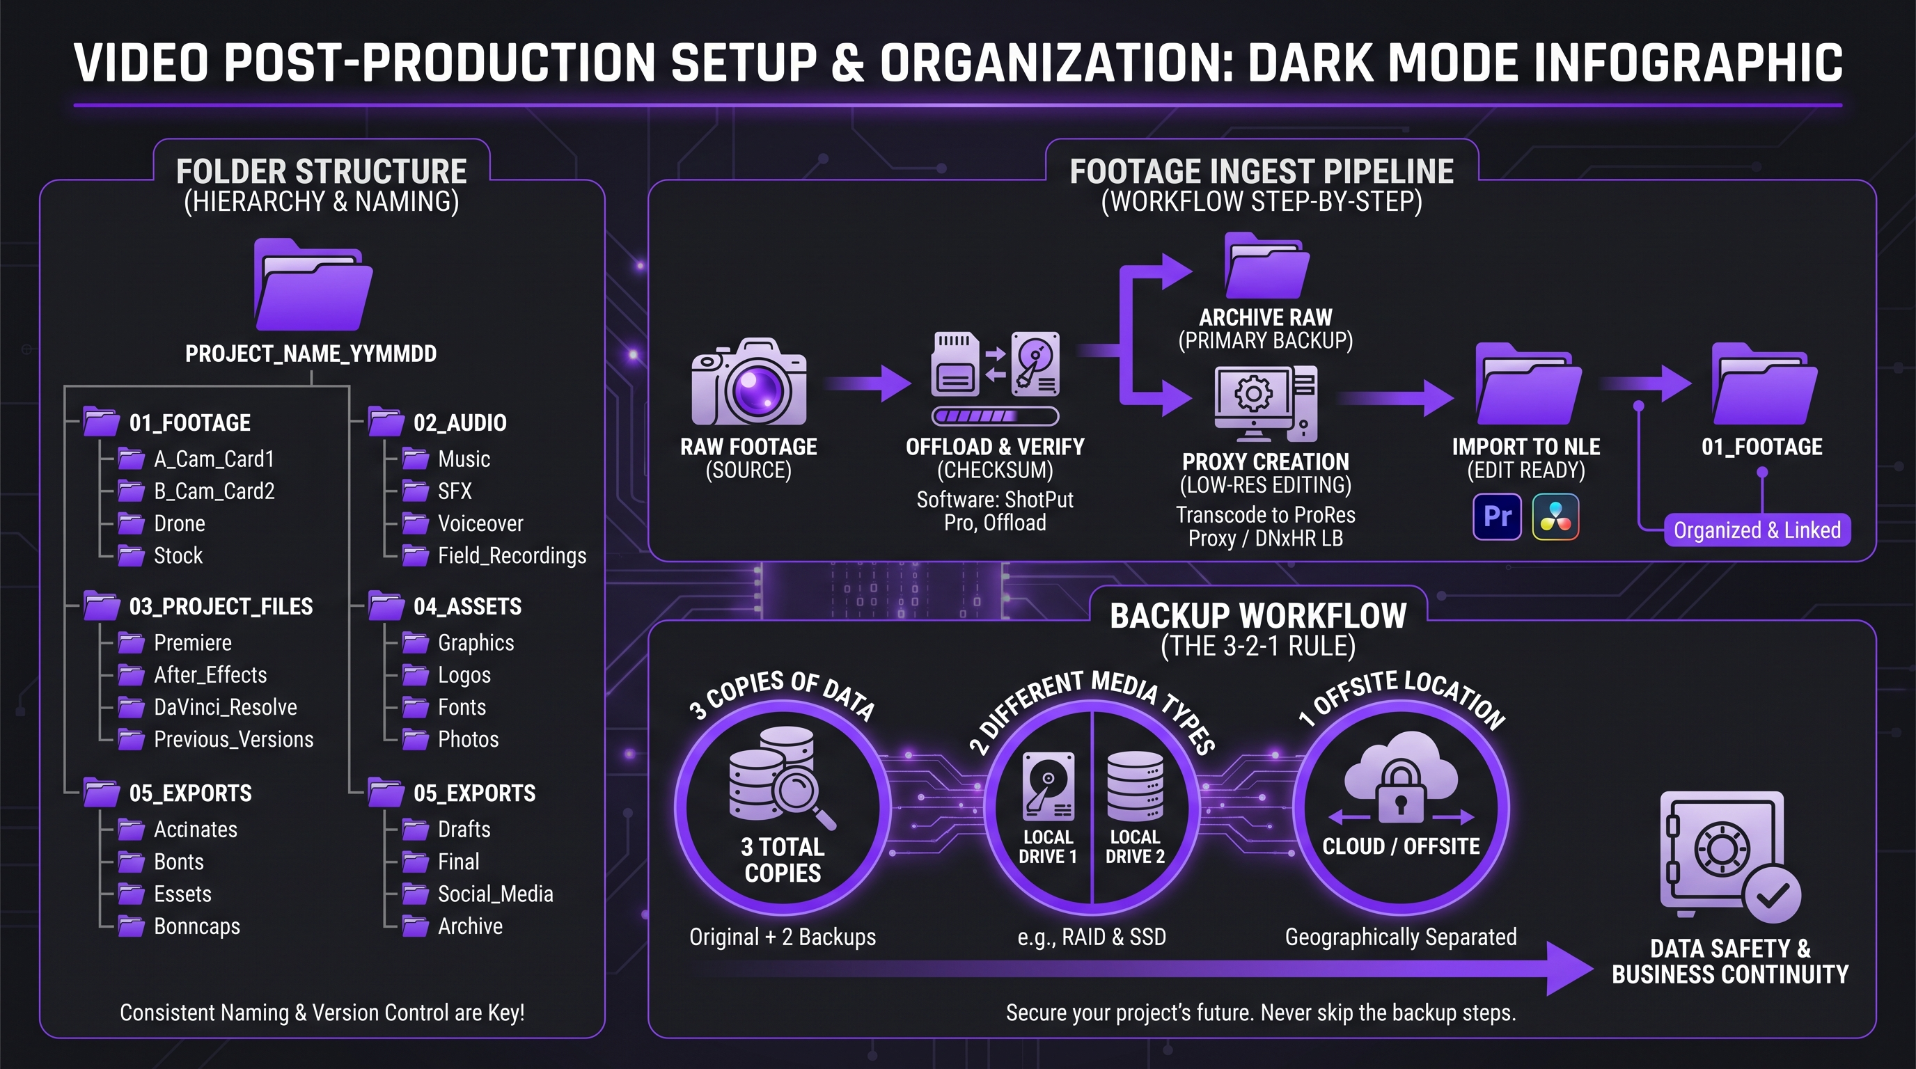Click the safe with checkmark icon
Screen dimensions: 1916x1069
point(1730,857)
